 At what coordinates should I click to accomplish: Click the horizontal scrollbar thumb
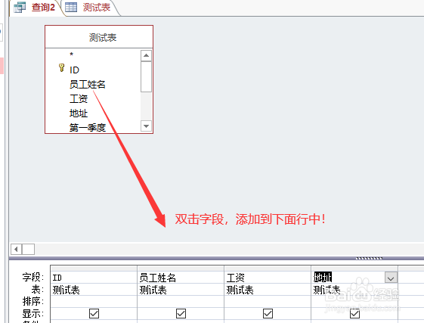(28, 249)
